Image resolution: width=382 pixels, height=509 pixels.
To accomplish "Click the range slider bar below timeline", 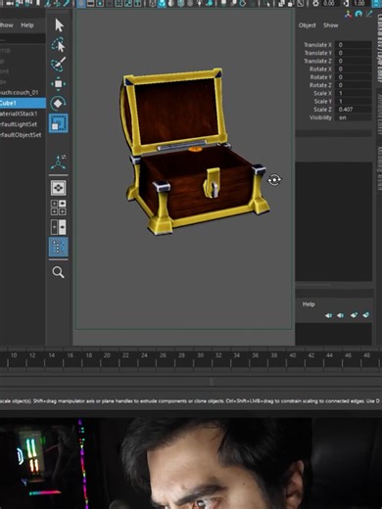I will click(x=191, y=382).
